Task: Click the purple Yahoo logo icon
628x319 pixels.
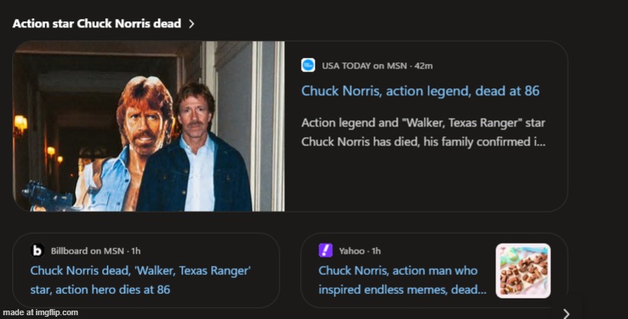Action: click(325, 250)
